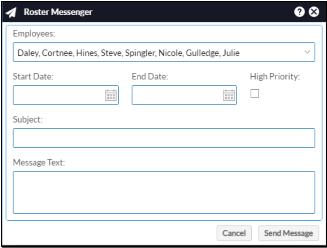
Task: Click the paper plane Roster Messenger icon
Action: click(x=11, y=13)
